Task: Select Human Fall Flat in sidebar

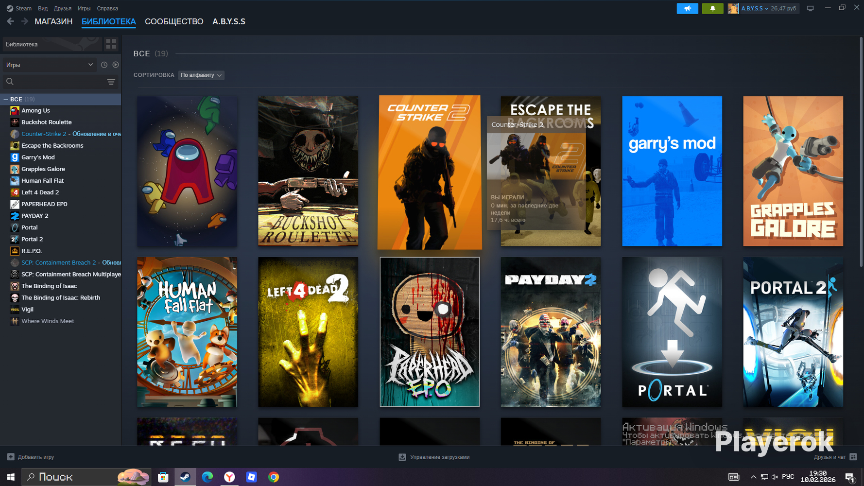Action: tap(61, 181)
